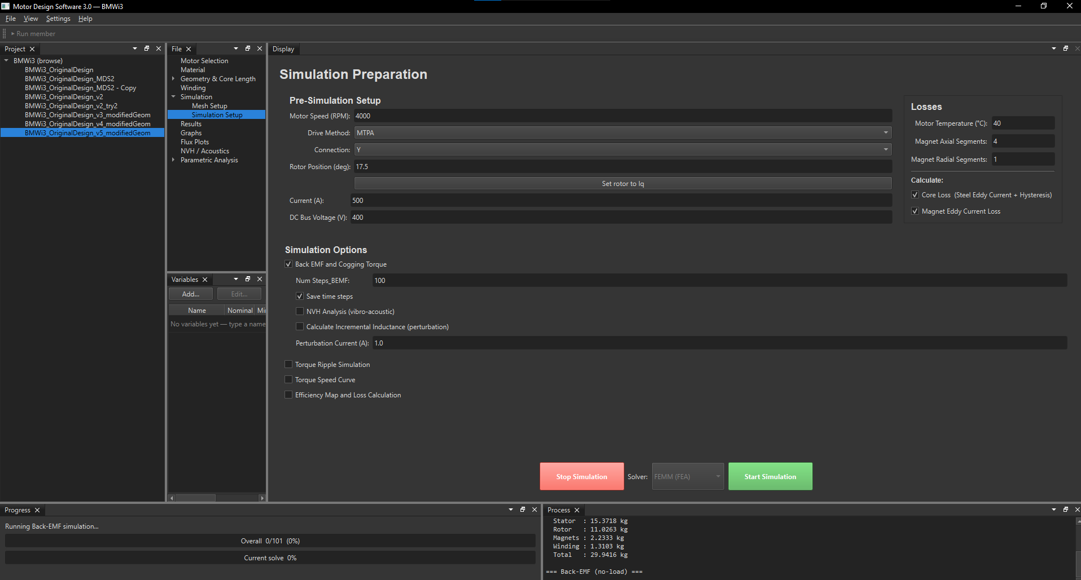1081x580 pixels.
Task: Toggle Magnet Eddy Current Loss checkbox
Action: point(915,211)
